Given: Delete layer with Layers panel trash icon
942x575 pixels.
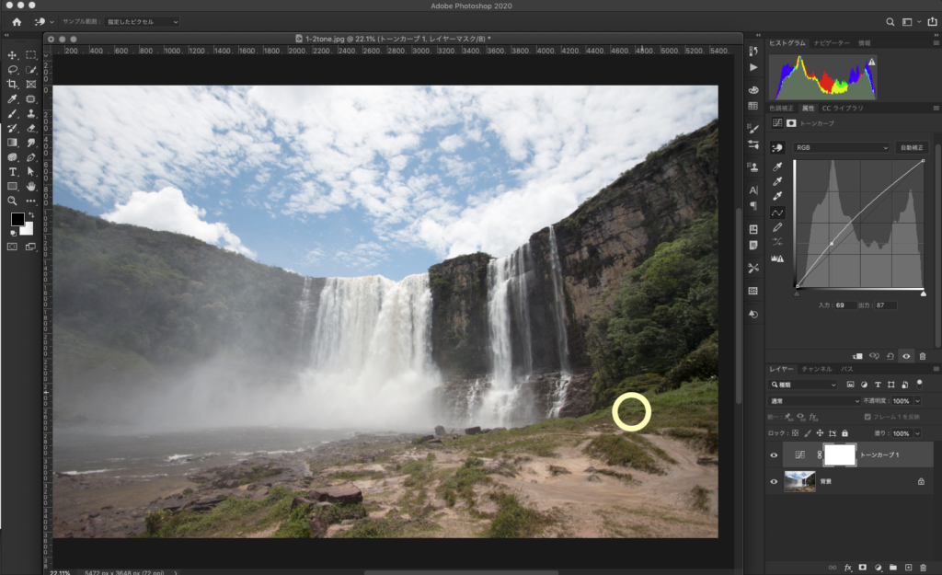Looking at the screenshot, I should [x=923, y=567].
